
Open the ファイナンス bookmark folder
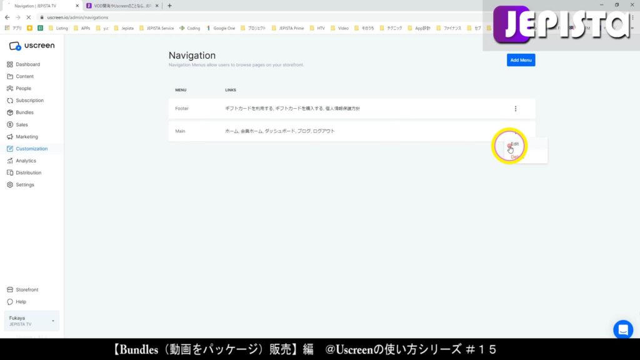point(449,28)
